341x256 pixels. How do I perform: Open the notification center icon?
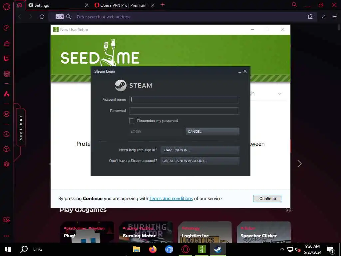tap(330, 250)
